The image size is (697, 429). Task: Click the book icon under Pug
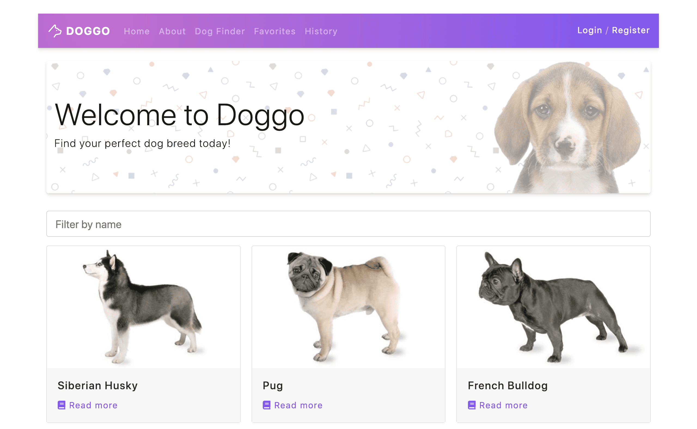pos(267,405)
